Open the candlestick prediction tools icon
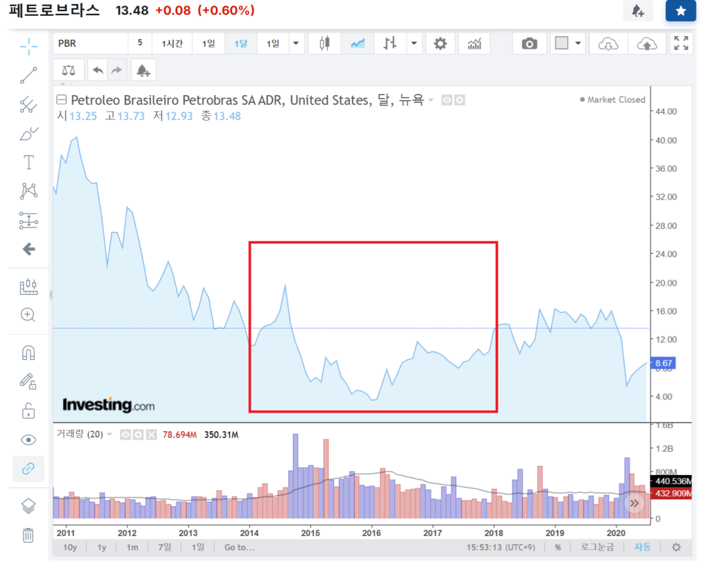711x563 pixels. coord(28,286)
